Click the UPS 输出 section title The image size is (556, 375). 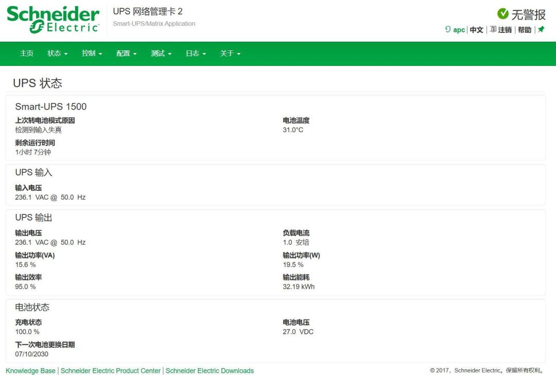tap(33, 218)
